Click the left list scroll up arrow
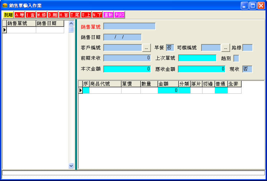Screen dimensions: 267x181 (71, 23)
